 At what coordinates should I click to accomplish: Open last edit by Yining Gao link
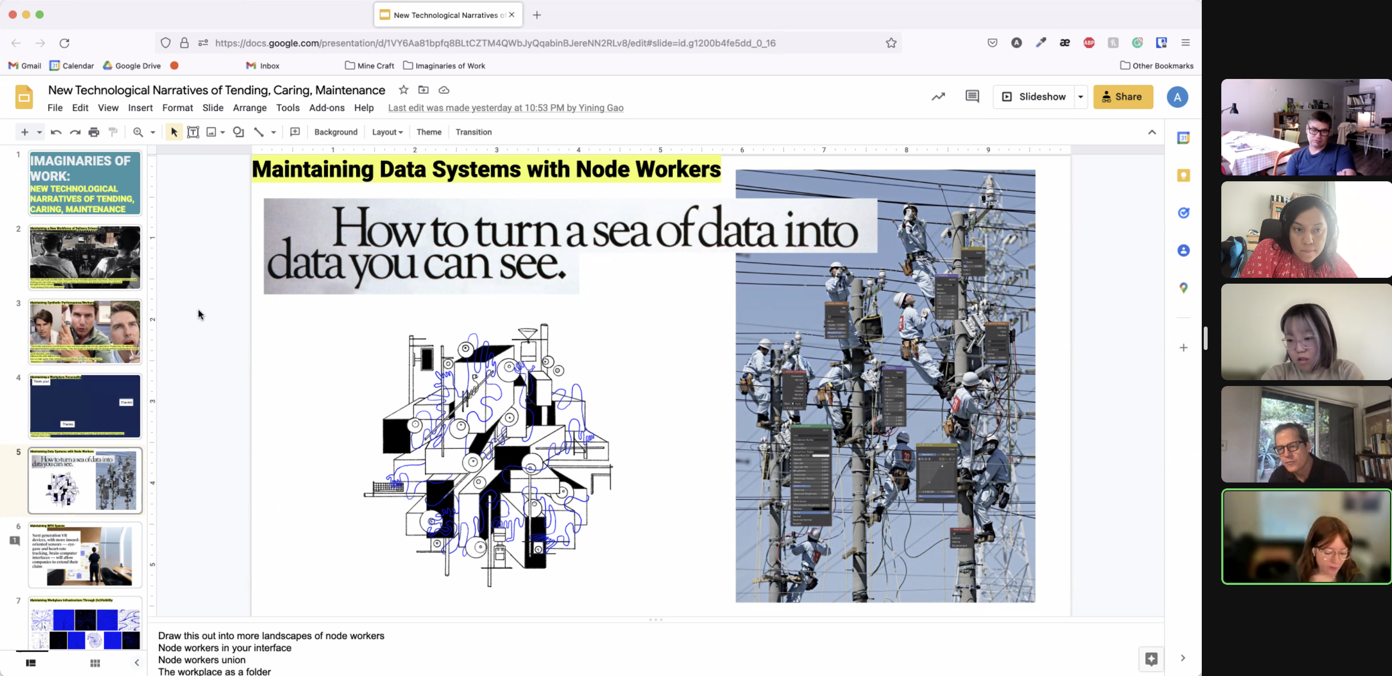tap(505, 107)
